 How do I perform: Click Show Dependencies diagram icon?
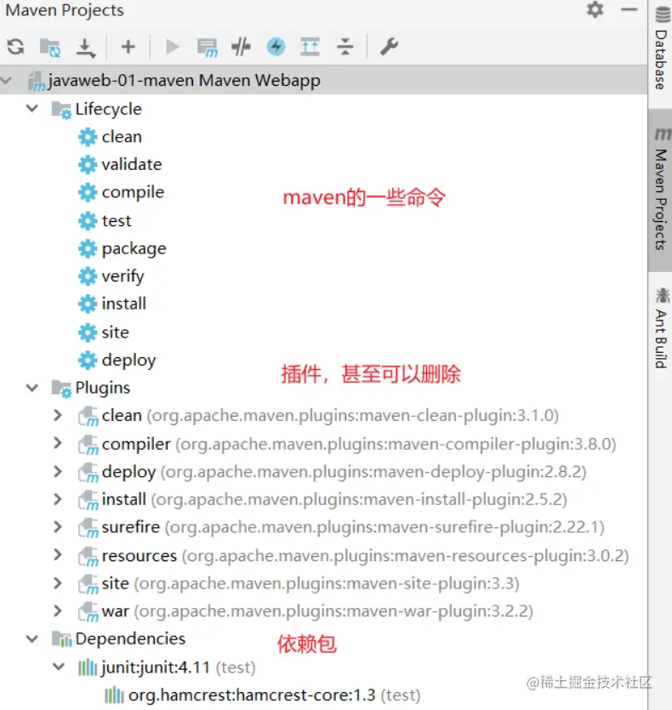point(310,47)
